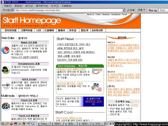Viewport: 168px width, 126px height.
Task: Click the Email header link
Action: click(x=125, y=14)
